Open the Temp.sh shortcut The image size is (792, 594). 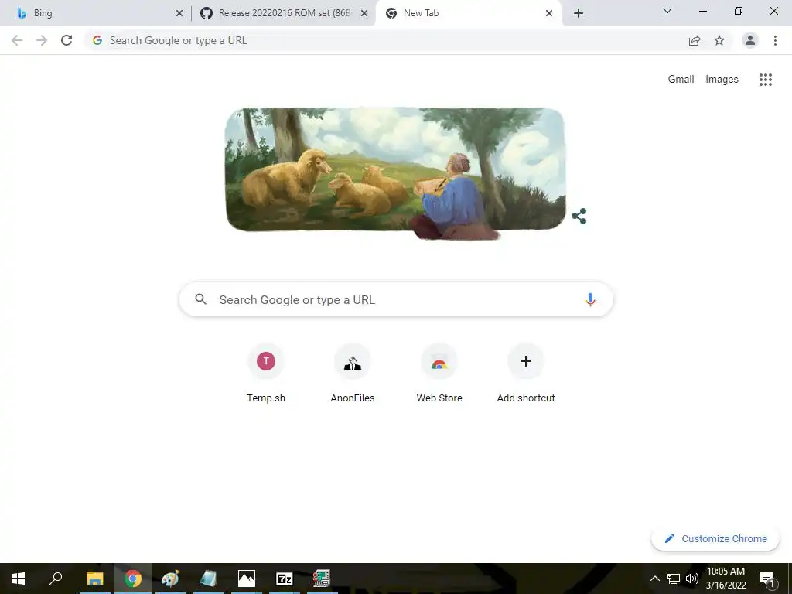[x=266, y=373]
